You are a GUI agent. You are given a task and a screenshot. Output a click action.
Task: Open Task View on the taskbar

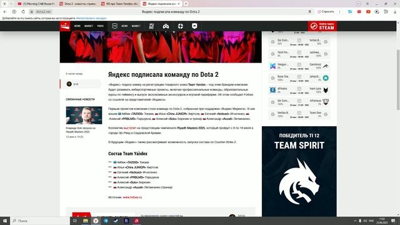point(75,221)
